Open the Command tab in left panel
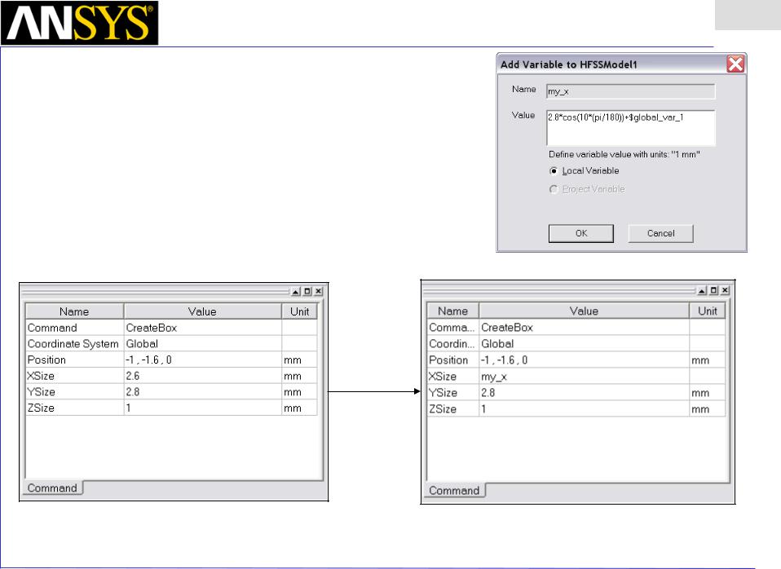The width and height of the screenshot is (781, 569). tap(53, 487)
